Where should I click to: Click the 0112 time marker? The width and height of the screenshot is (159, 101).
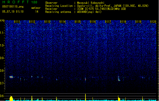(x=32, y=22)
